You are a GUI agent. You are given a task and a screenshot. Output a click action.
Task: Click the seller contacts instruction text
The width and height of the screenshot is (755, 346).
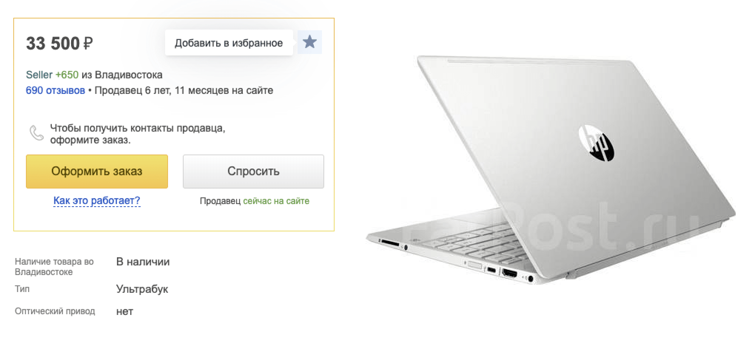point(138,134)
